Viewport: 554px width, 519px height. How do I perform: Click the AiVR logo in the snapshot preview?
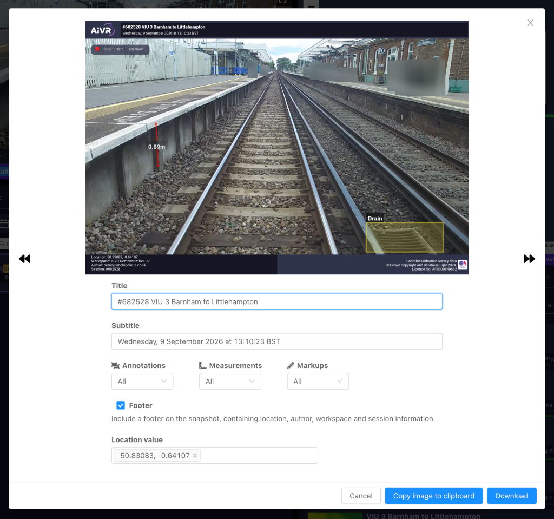[102, 30]
